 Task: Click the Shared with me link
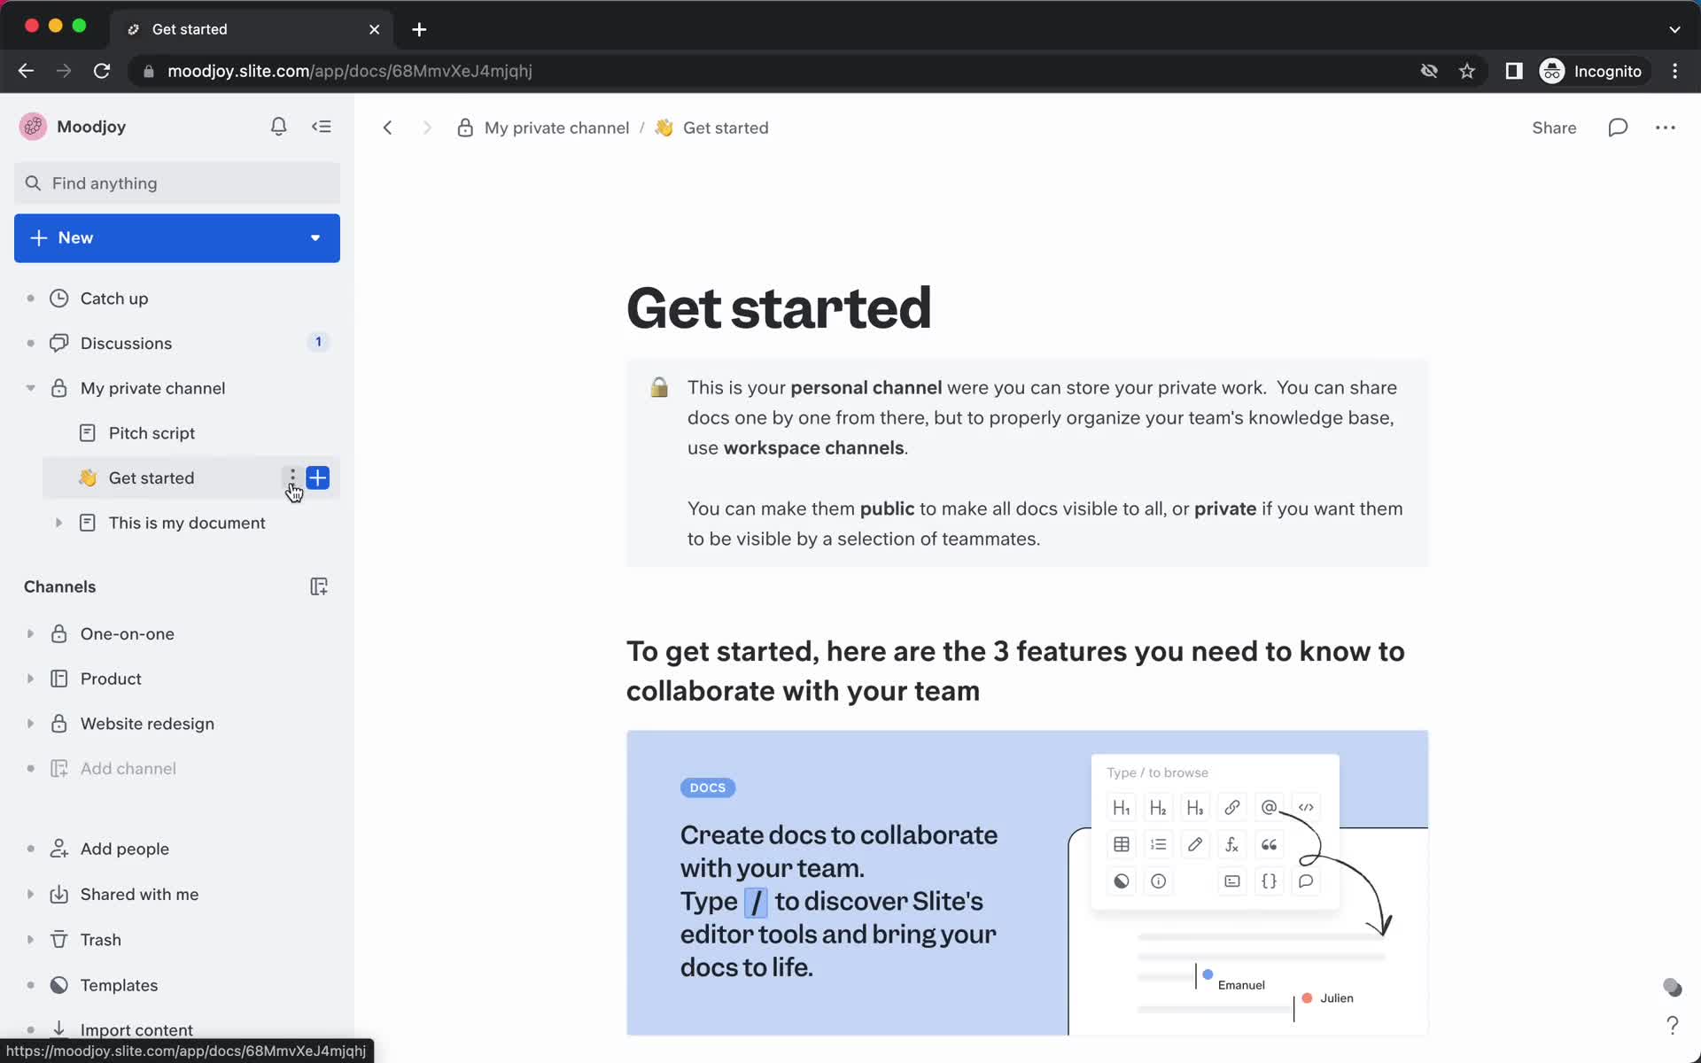[x=140, y=894]
